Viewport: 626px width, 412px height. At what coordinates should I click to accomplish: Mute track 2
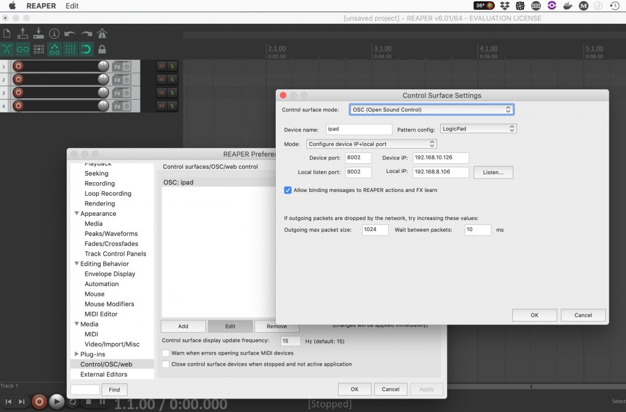pyautogui.click(x=161, y=79)
